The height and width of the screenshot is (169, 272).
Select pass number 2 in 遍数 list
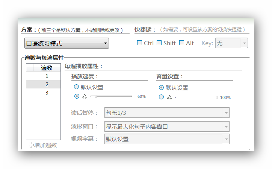pos(43,84)
